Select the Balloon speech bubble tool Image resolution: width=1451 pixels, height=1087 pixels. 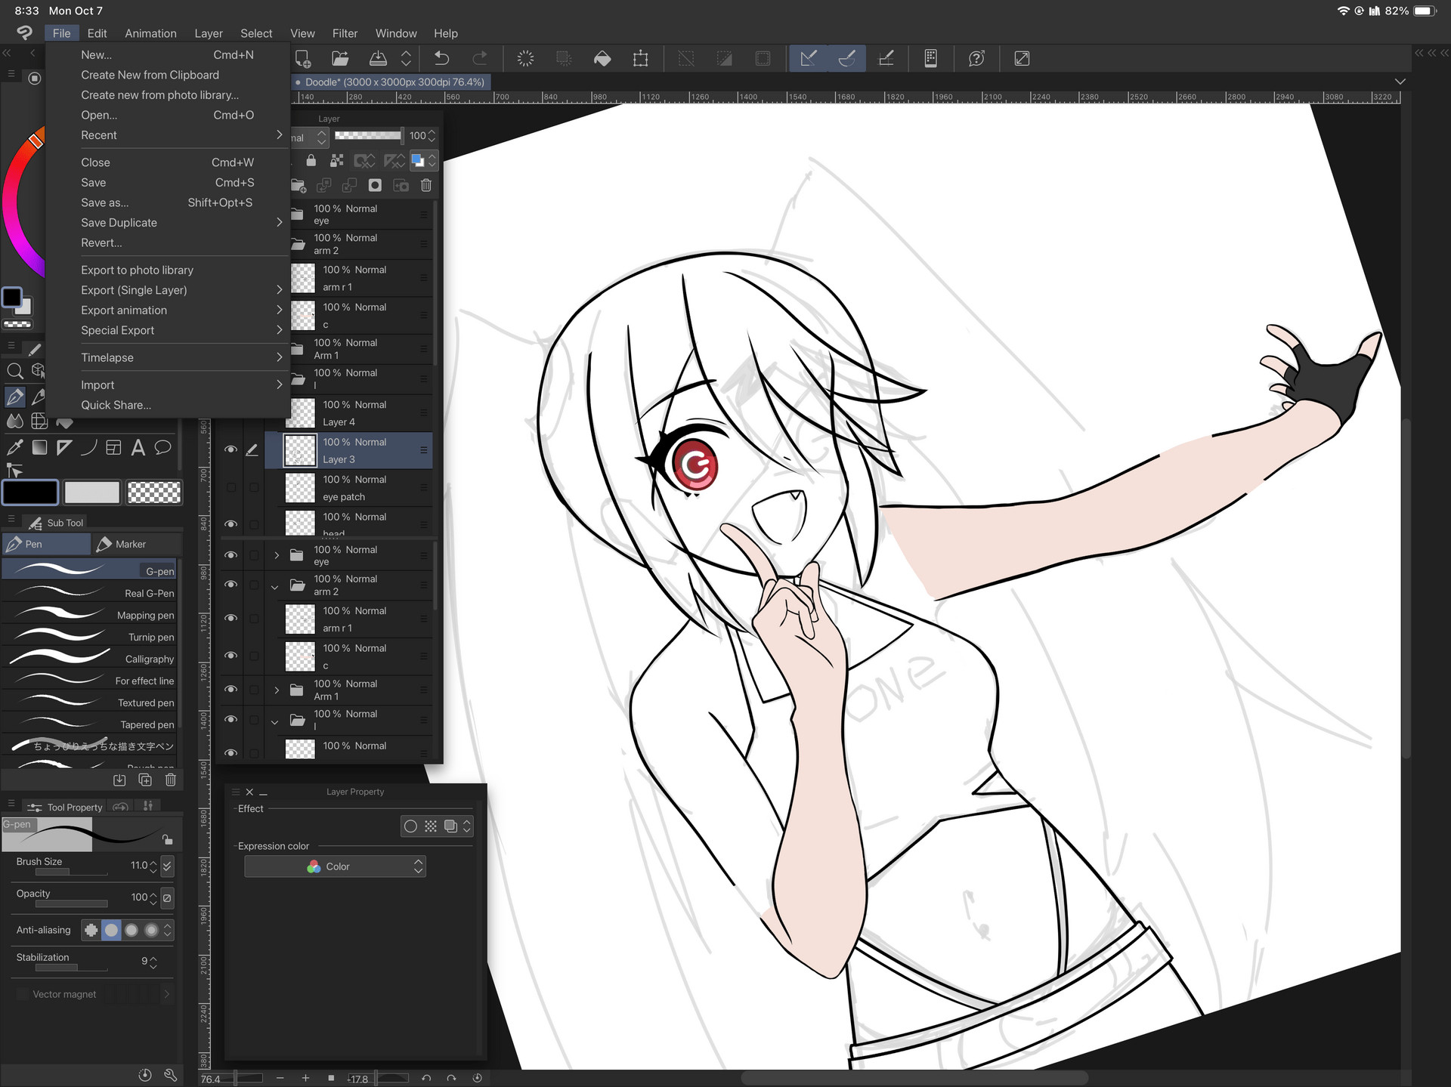click(x=162, y=447)
